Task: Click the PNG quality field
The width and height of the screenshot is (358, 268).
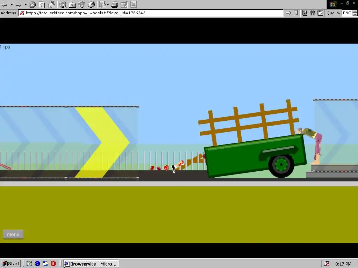Action: coord(347,13)
